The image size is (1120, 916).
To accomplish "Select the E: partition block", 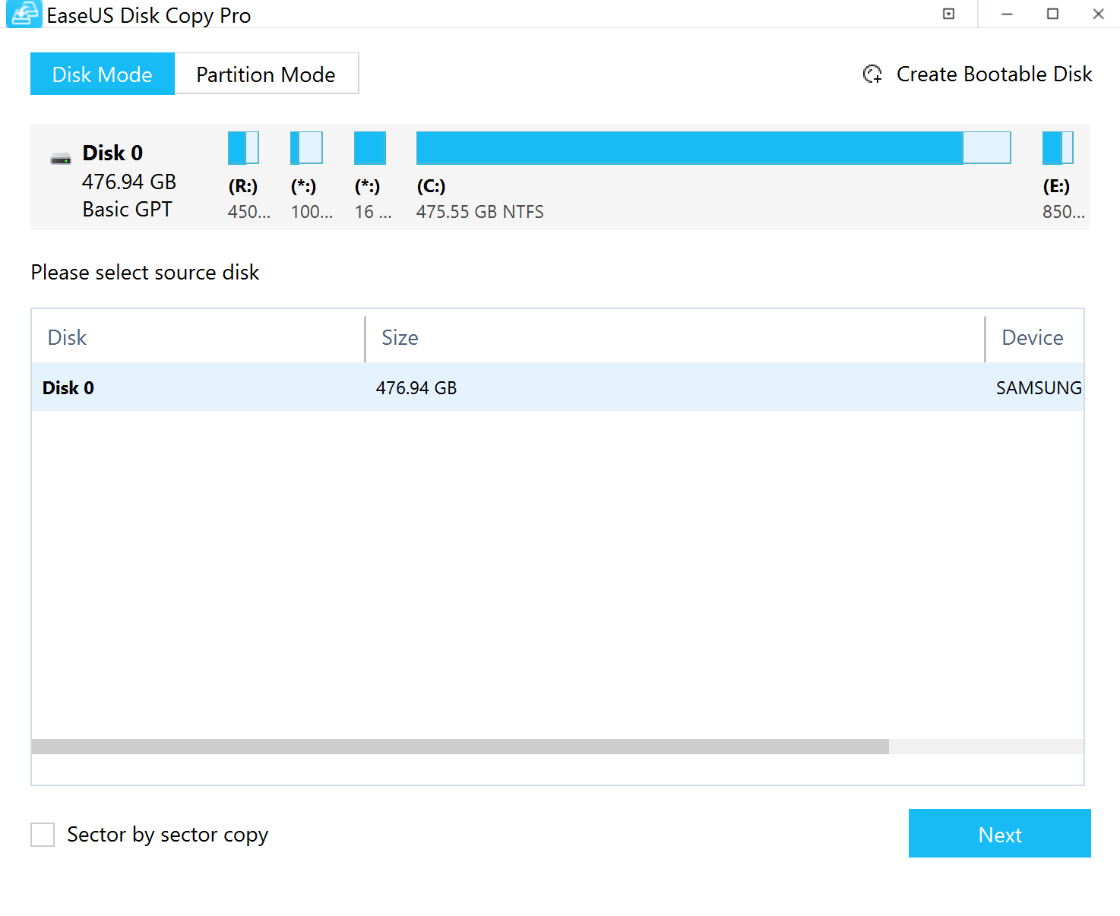I will pyautogui.click(x=1058, y=148).
